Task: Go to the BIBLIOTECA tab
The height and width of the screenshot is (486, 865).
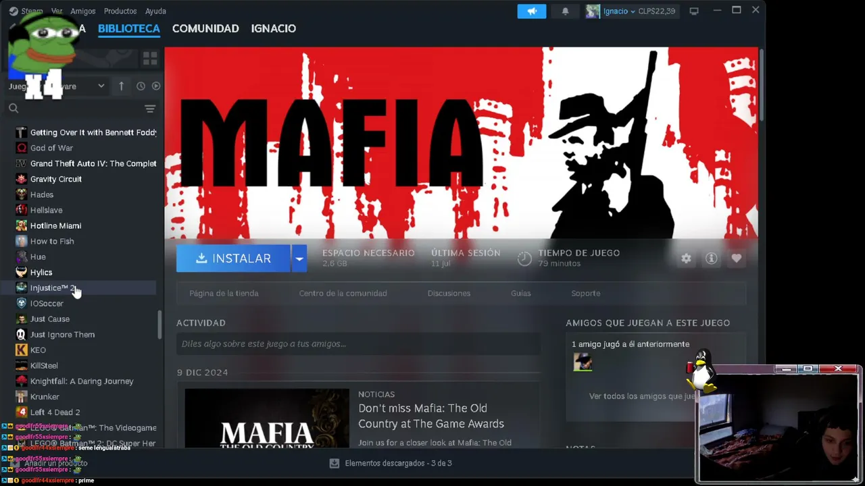Action: pyautogui.click(x=129, y=28)
